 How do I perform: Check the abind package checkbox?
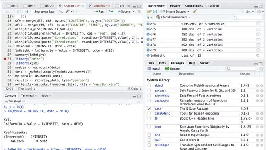pos(149,85)
